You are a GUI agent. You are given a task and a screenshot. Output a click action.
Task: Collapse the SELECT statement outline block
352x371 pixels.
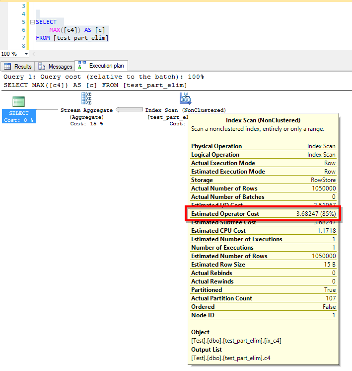click(32, 22)
